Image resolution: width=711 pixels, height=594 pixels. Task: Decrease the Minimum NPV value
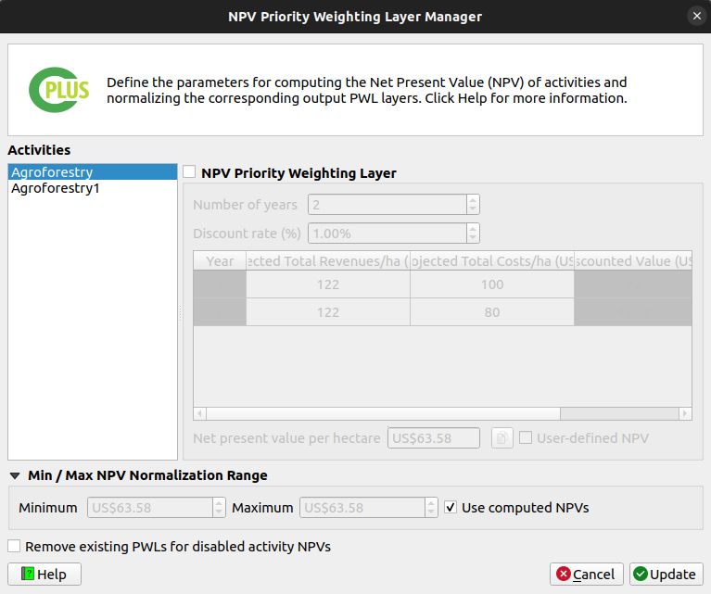(219, 512)
